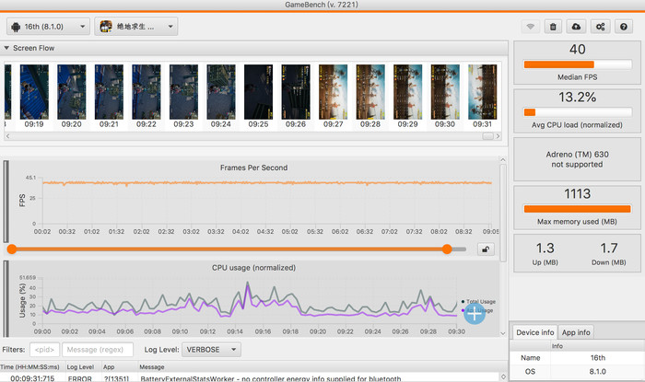This screenshot has width=645, height=382.
Task: Select the 09:20 screenshot thumbnail
Action: coord(72,92)
